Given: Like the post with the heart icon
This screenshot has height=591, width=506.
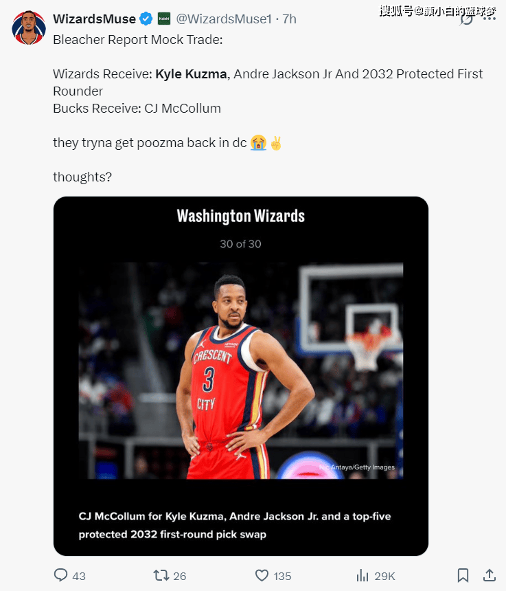Looking at the screenshot, I should click(262, 575).
